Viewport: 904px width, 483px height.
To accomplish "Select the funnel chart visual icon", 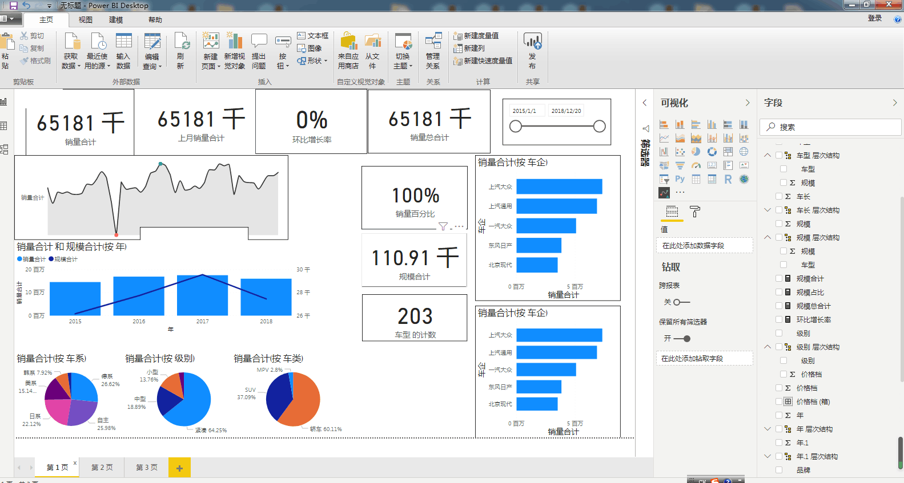I will (x=680, y=165).
